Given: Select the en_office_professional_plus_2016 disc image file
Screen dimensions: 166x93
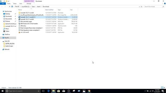Looking at the screenshot, I should click(x=48, y=15).
